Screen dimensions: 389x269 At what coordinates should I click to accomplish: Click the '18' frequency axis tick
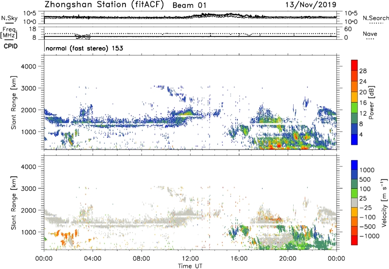point(33,29)
